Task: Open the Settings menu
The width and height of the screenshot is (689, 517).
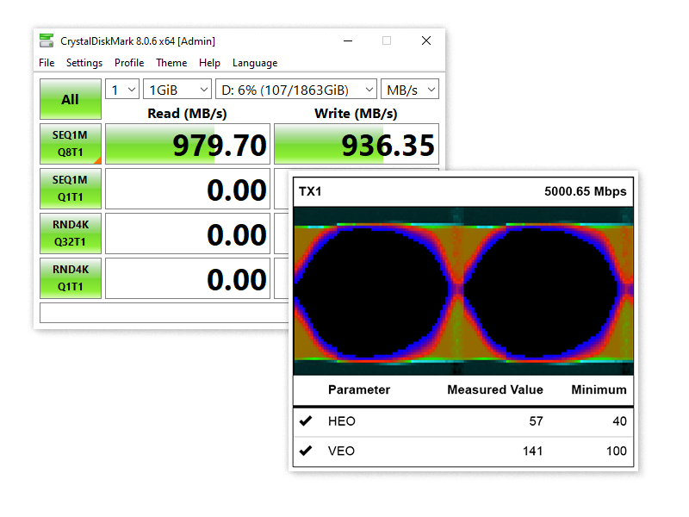Action: 84,63
